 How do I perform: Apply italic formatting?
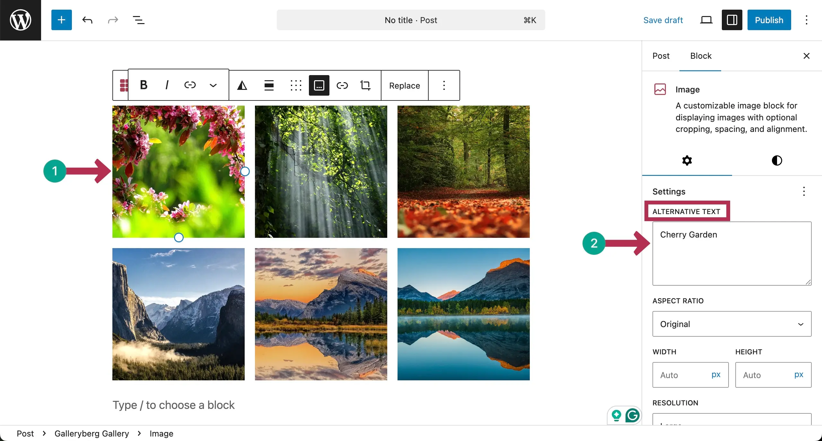[x=167, y=85]
